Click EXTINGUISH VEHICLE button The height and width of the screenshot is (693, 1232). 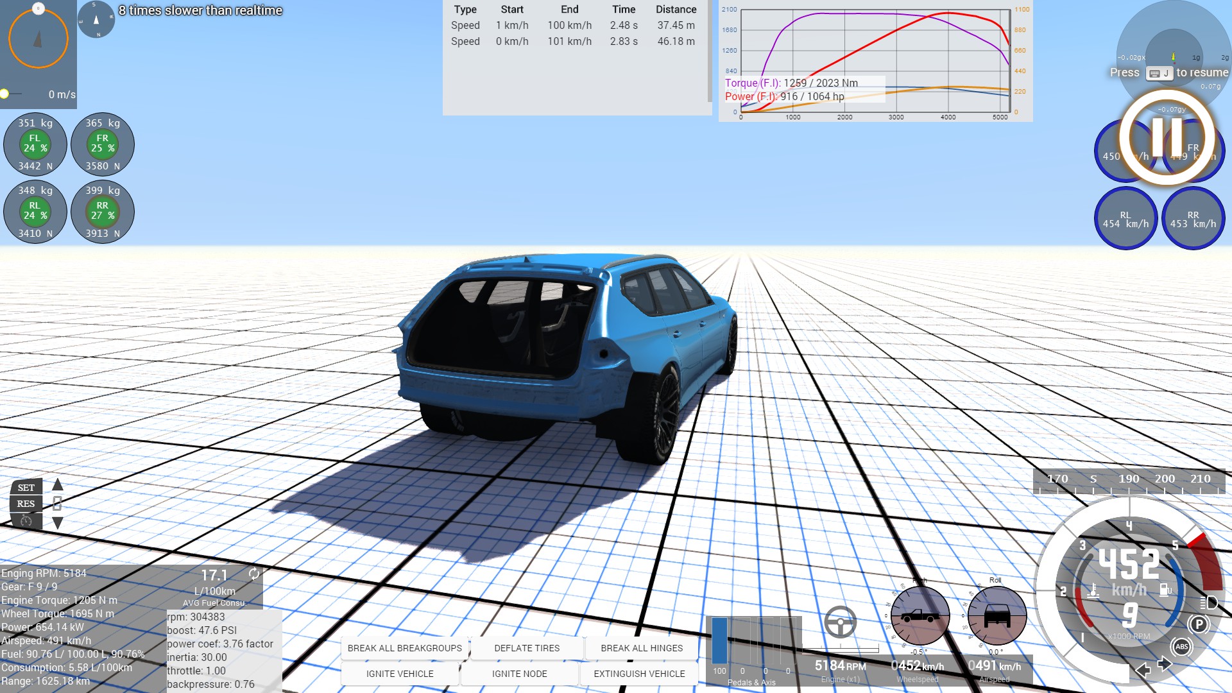pyautogui.click(x=639, y=674)
